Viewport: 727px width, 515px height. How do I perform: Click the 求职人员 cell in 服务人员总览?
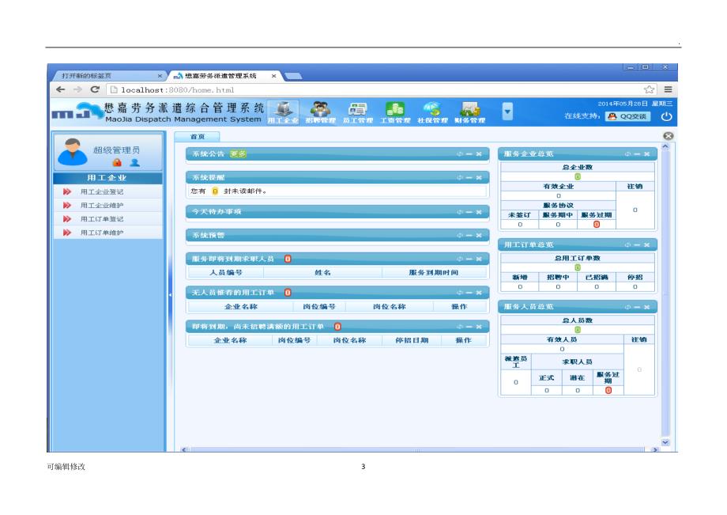tap(577, 362)
